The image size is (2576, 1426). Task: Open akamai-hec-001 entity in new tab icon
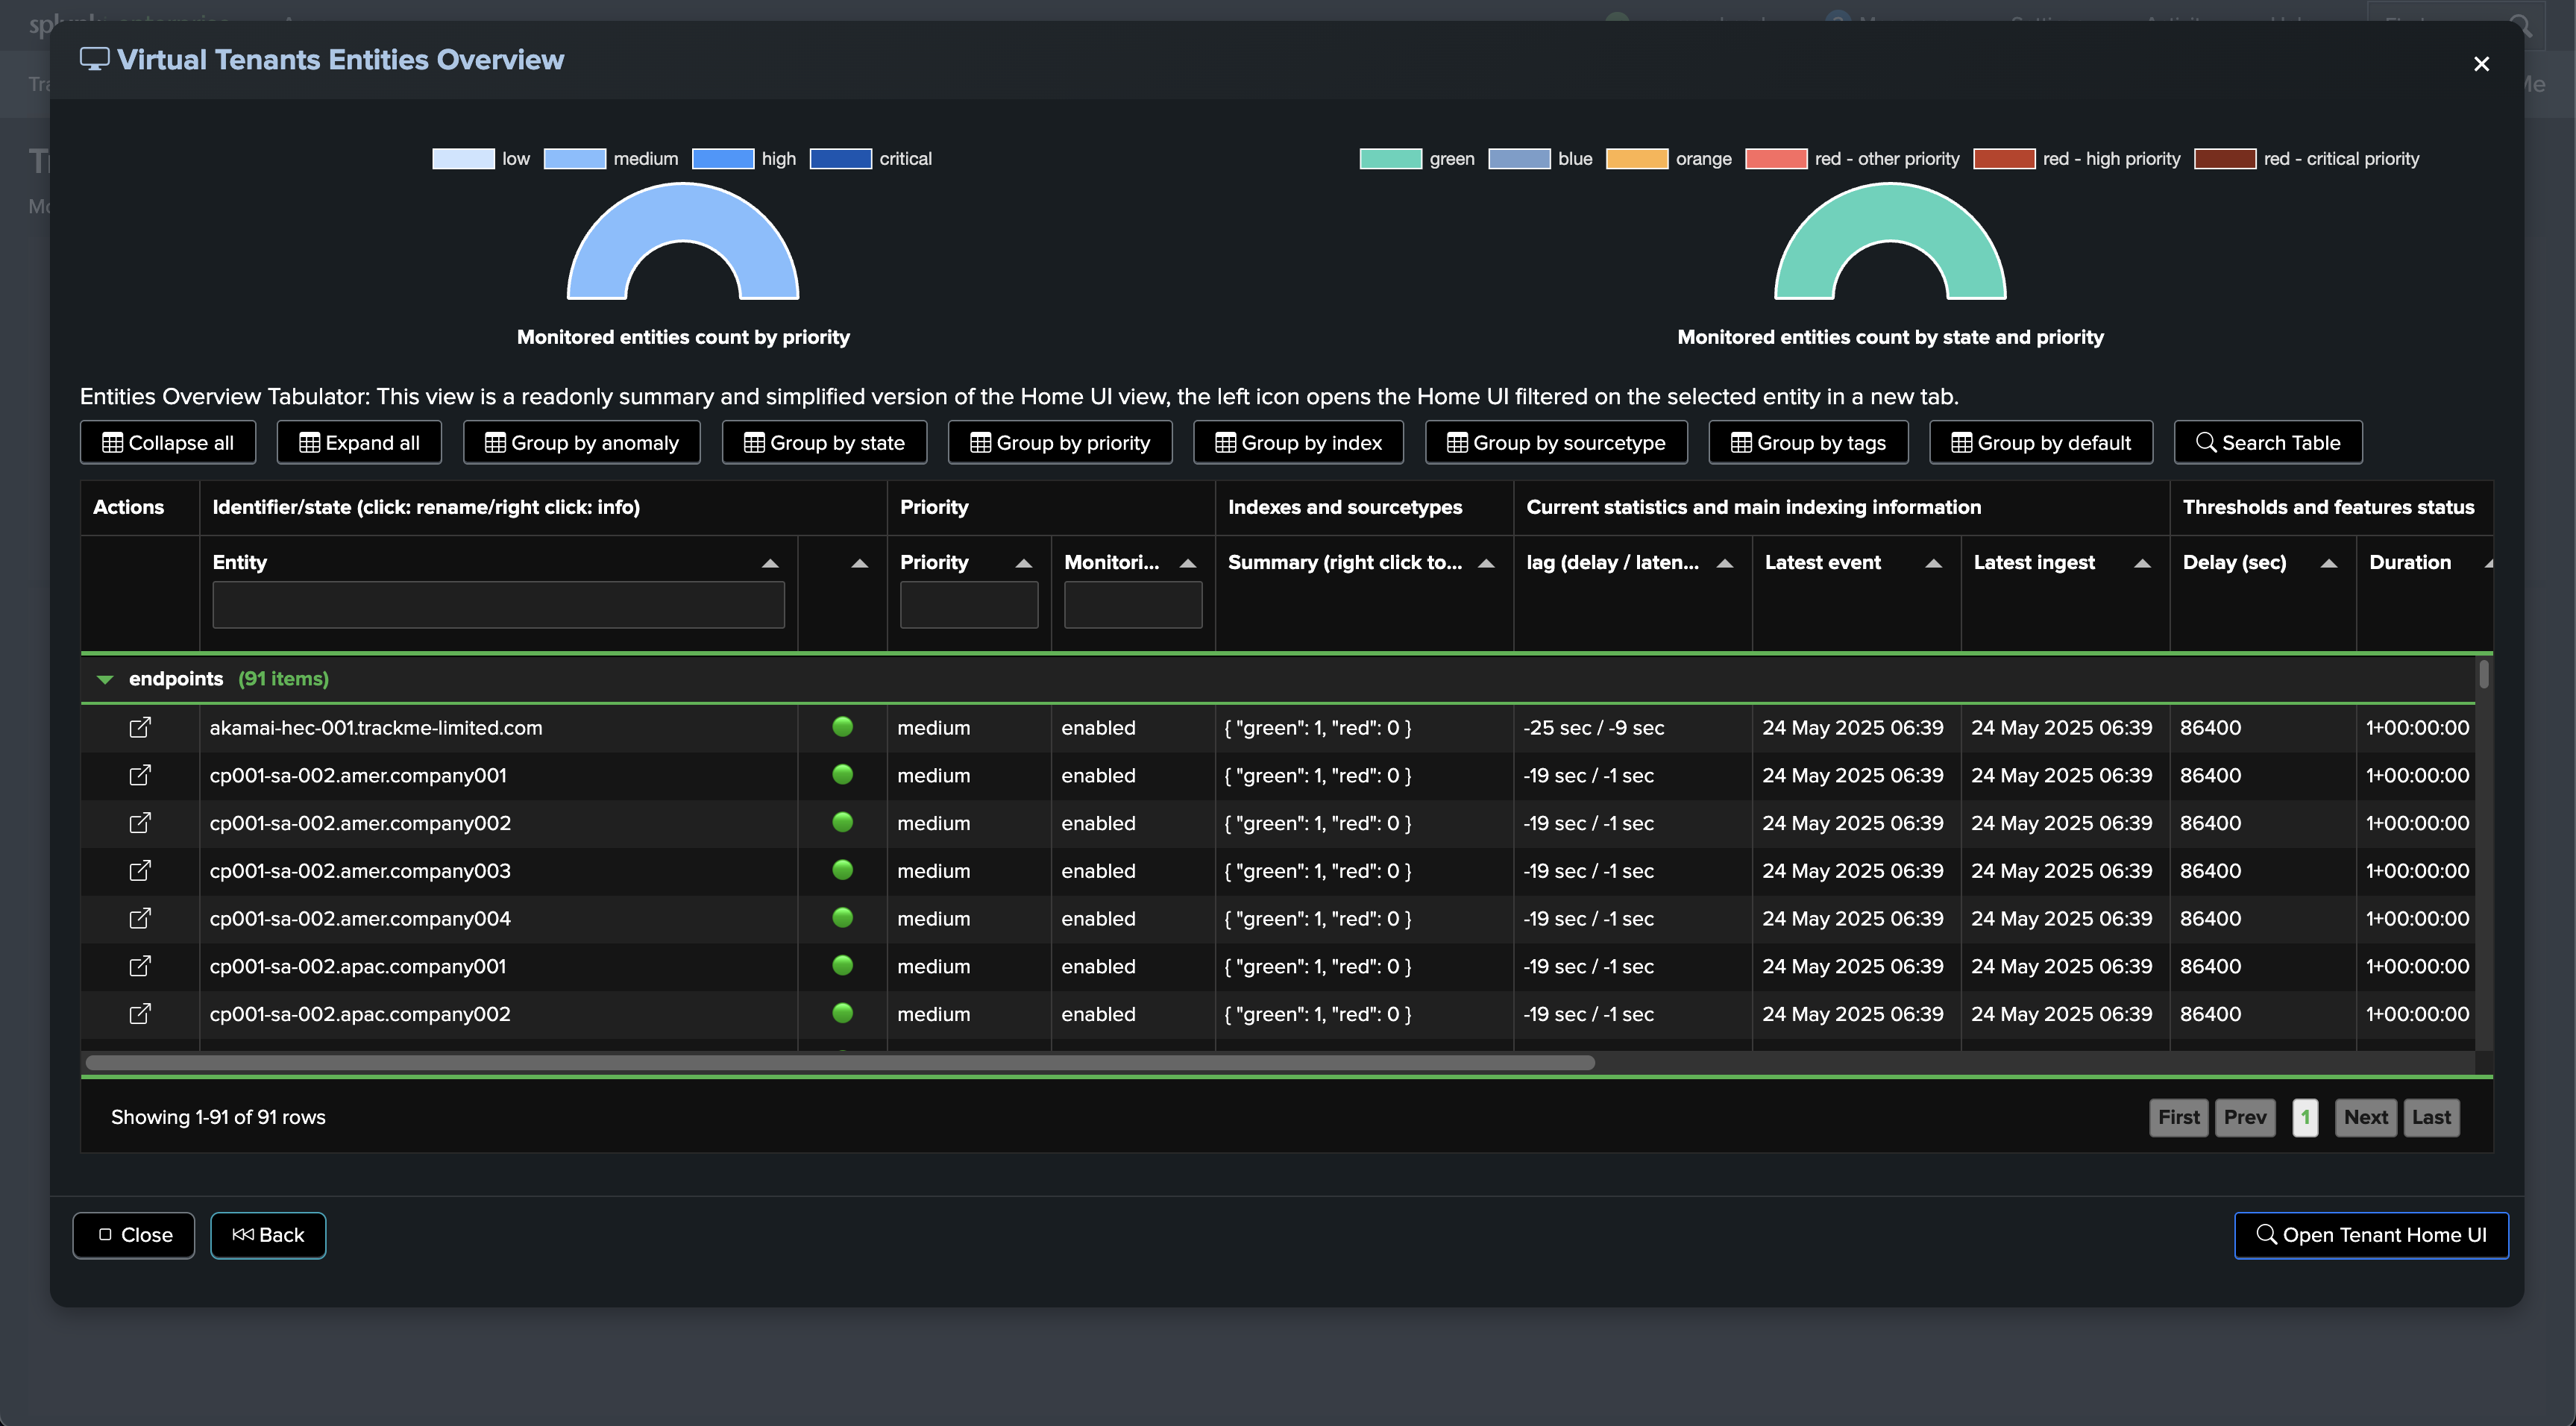[x=140, y=727]
